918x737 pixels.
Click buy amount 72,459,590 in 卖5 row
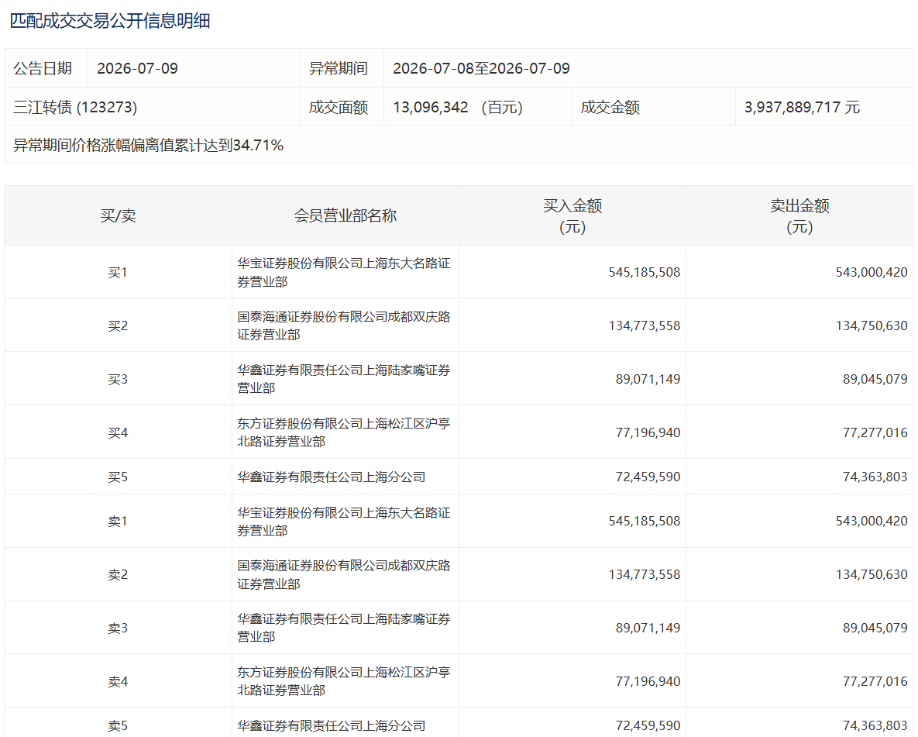coord(648,726)
